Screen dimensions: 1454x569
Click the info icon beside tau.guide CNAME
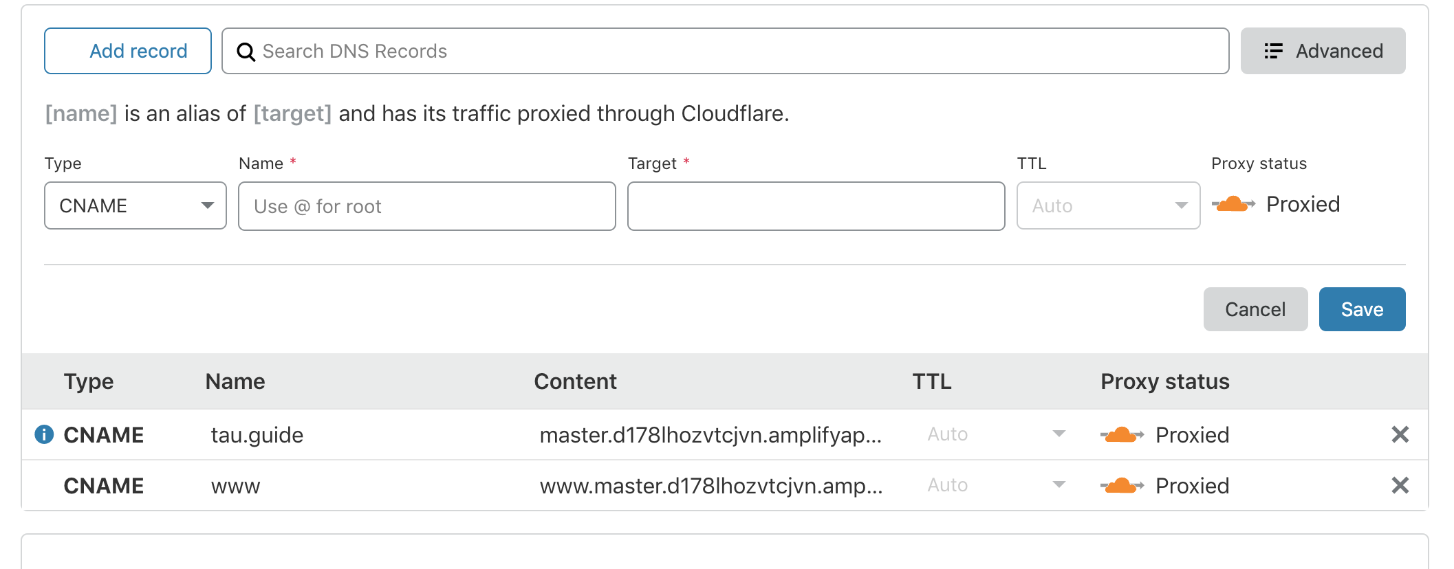pos(44,434)
